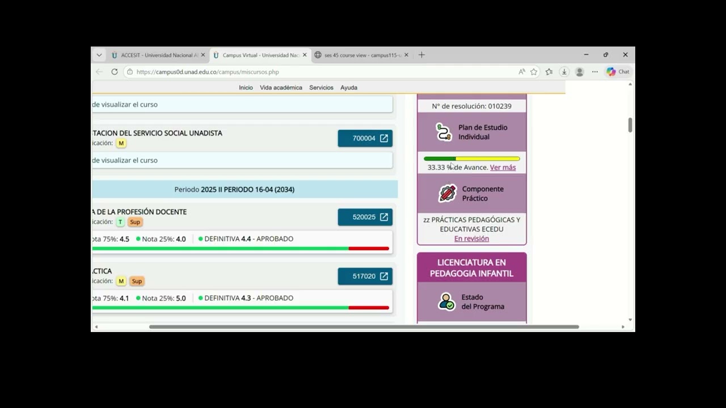Click the scroll left arrow at bottom
726x408 pixels.
[x=96, y=327]
